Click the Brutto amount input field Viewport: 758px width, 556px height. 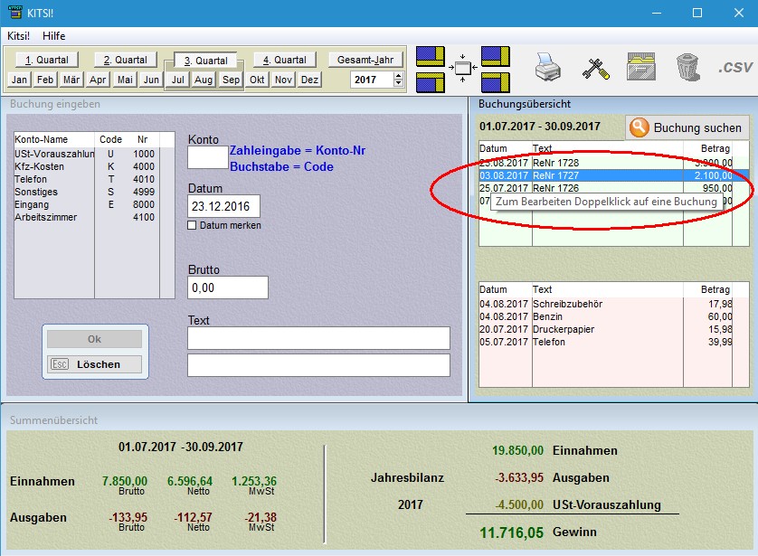tap(228, 287)
